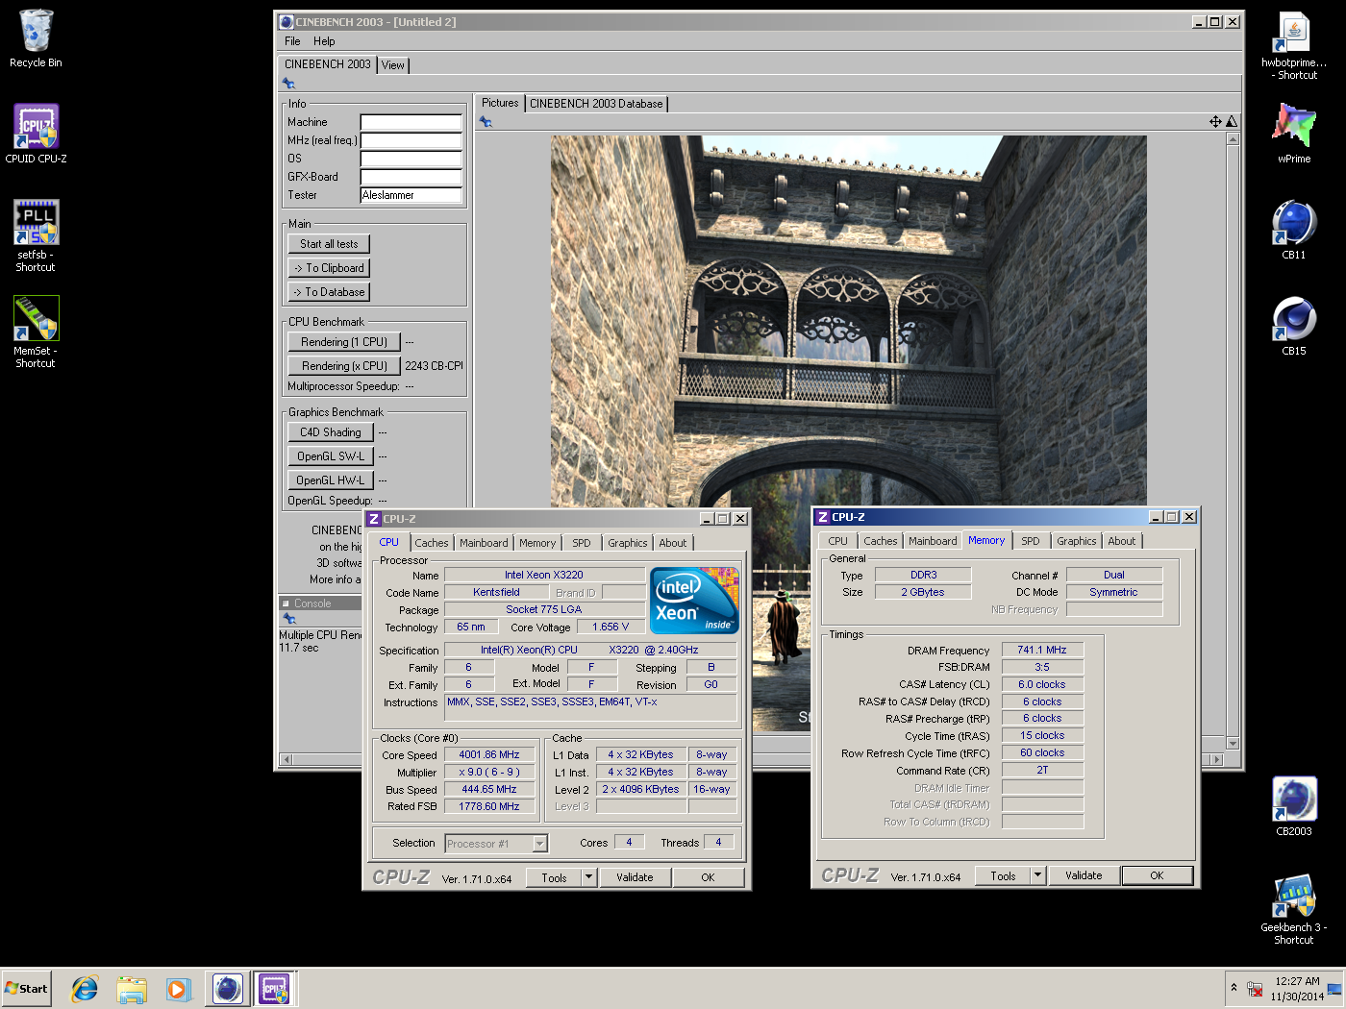Click Tools button in left CPU-Z window
Viewport: 1346px width, 1009px height.
(x=554, y=877)
